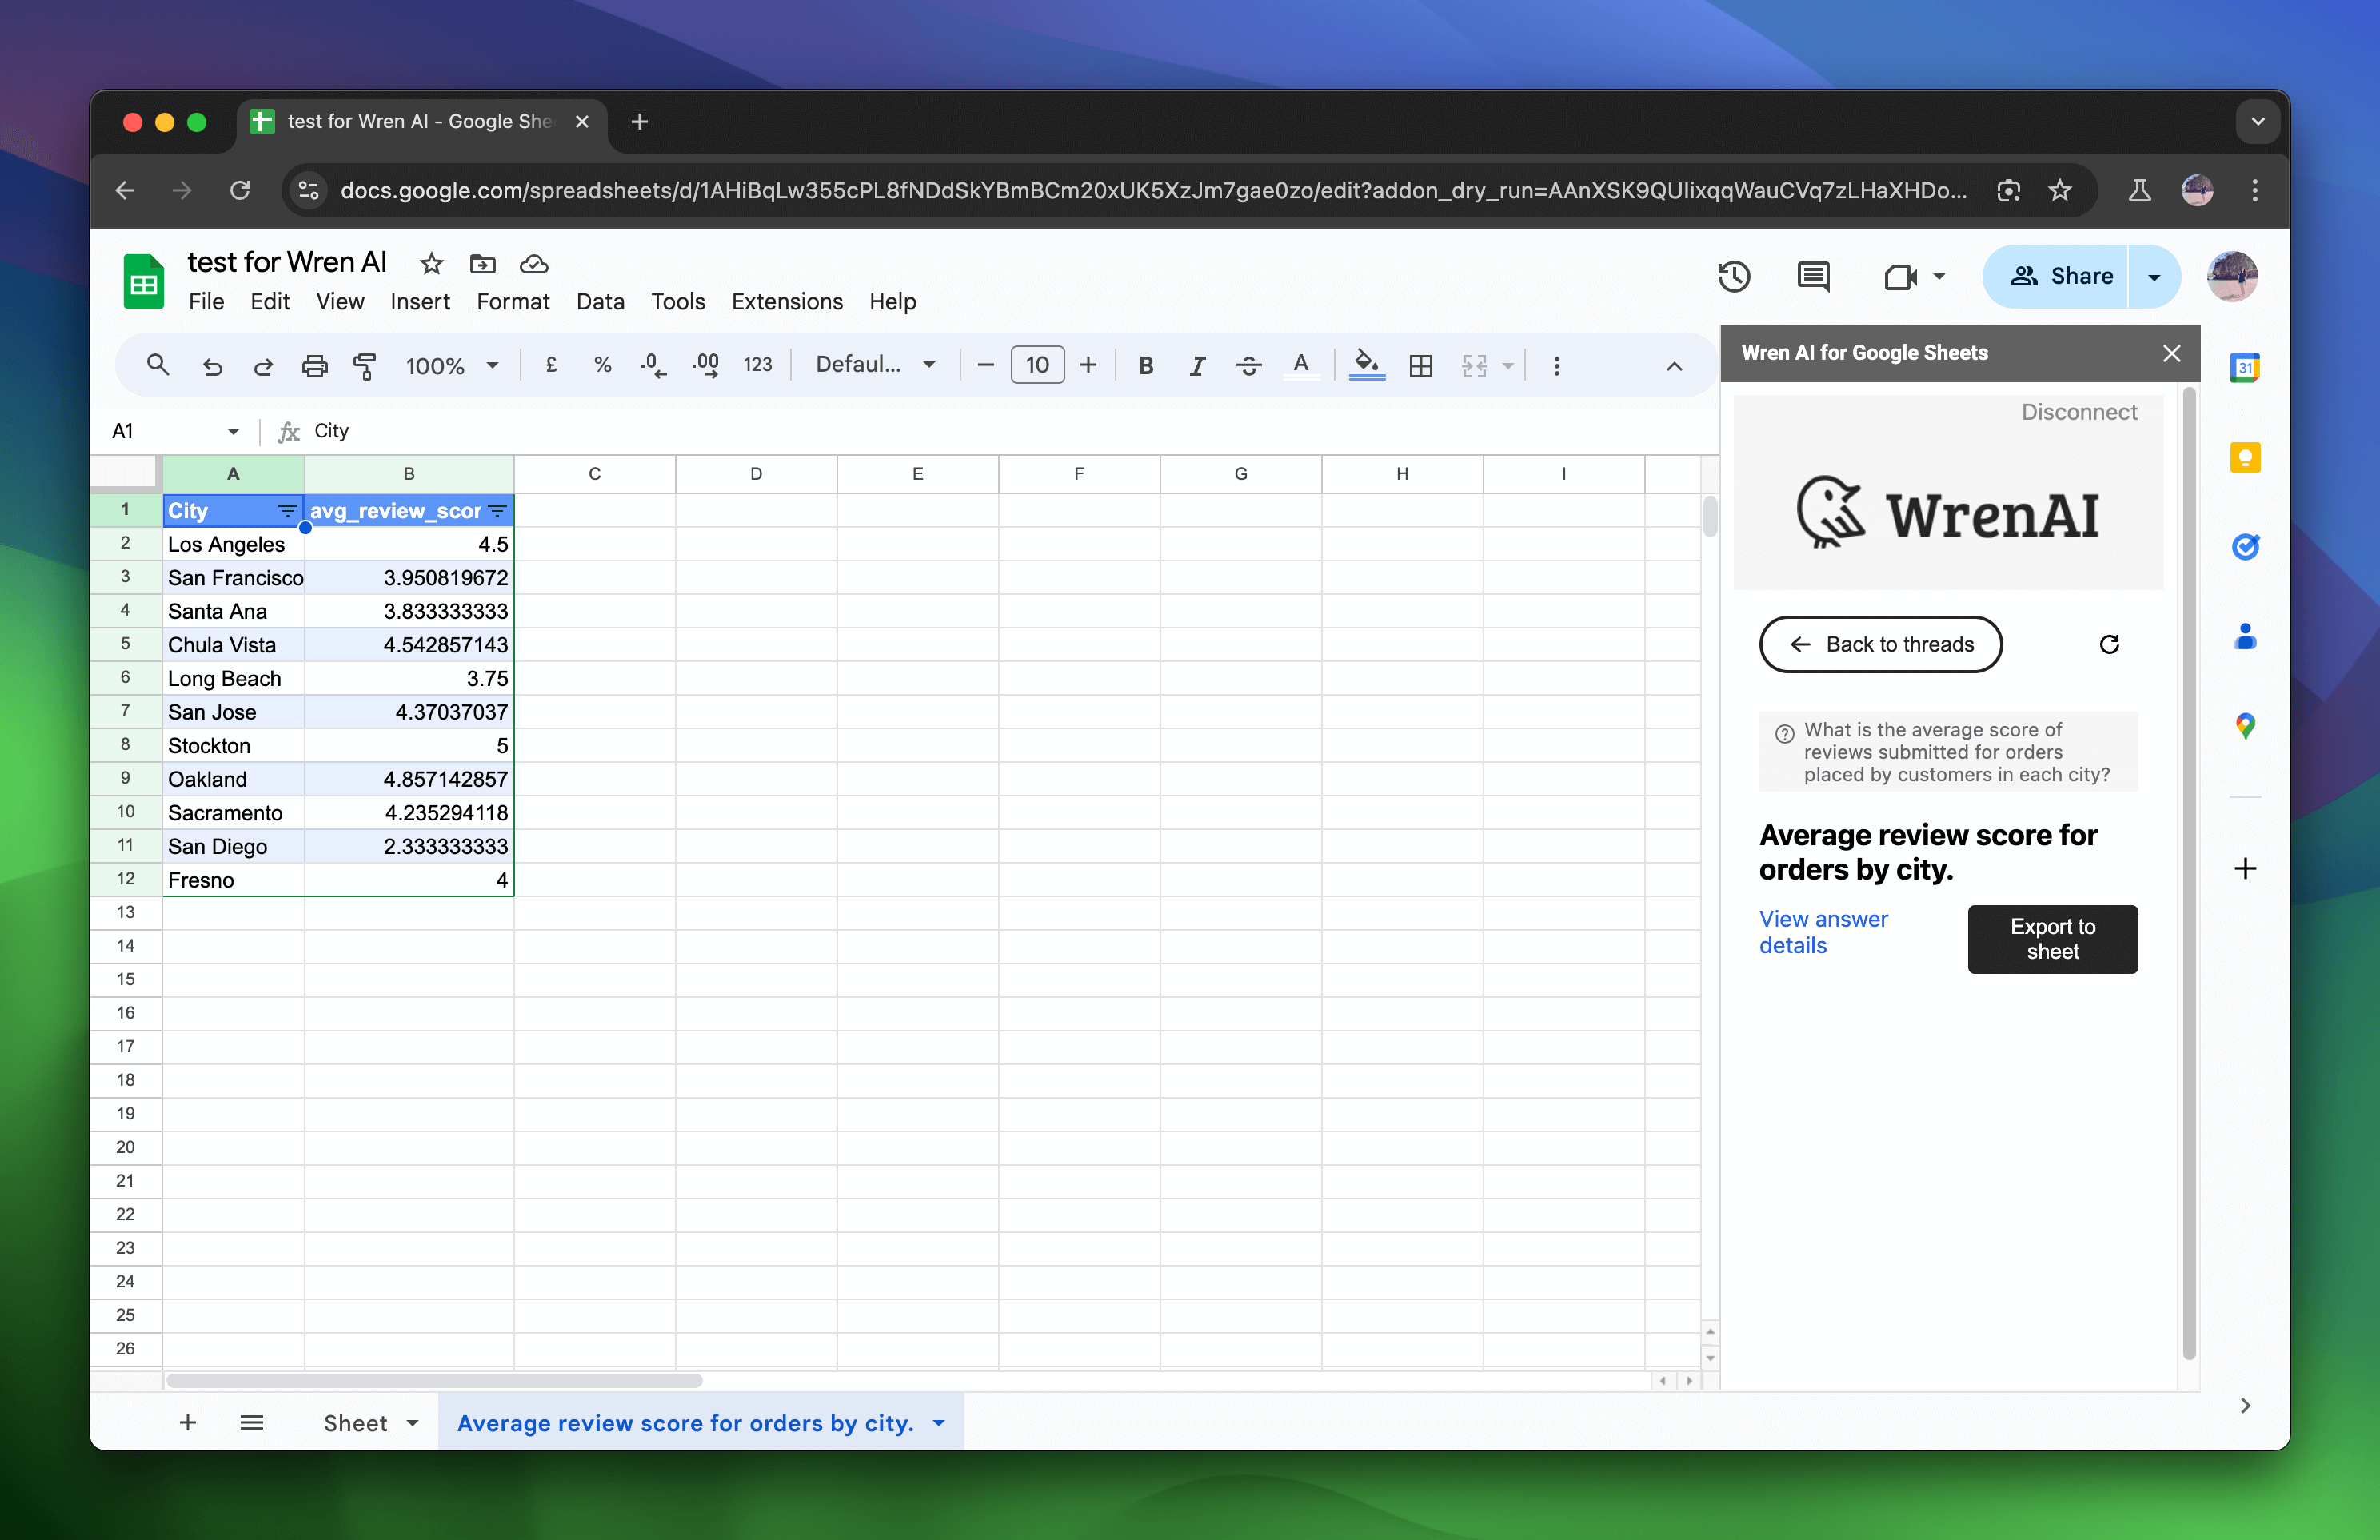Check the cloud document status icon
The image size is (2380, 1540).
click(x=534, y=263)
